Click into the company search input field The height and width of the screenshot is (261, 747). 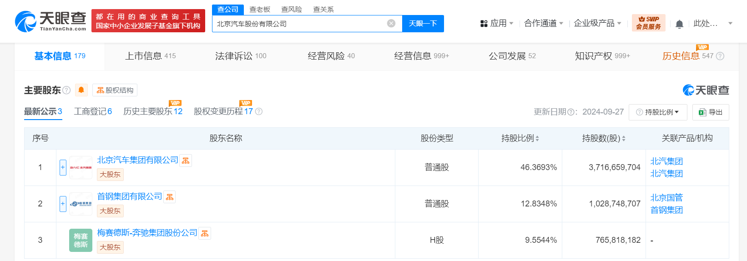[x=300, y=24]
